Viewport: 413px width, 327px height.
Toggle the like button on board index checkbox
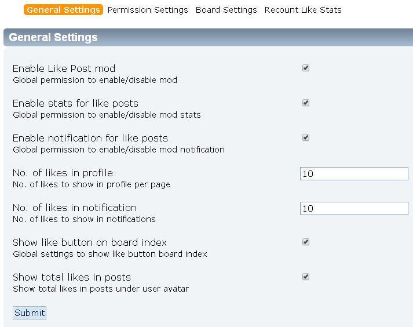tap(306, 242)
